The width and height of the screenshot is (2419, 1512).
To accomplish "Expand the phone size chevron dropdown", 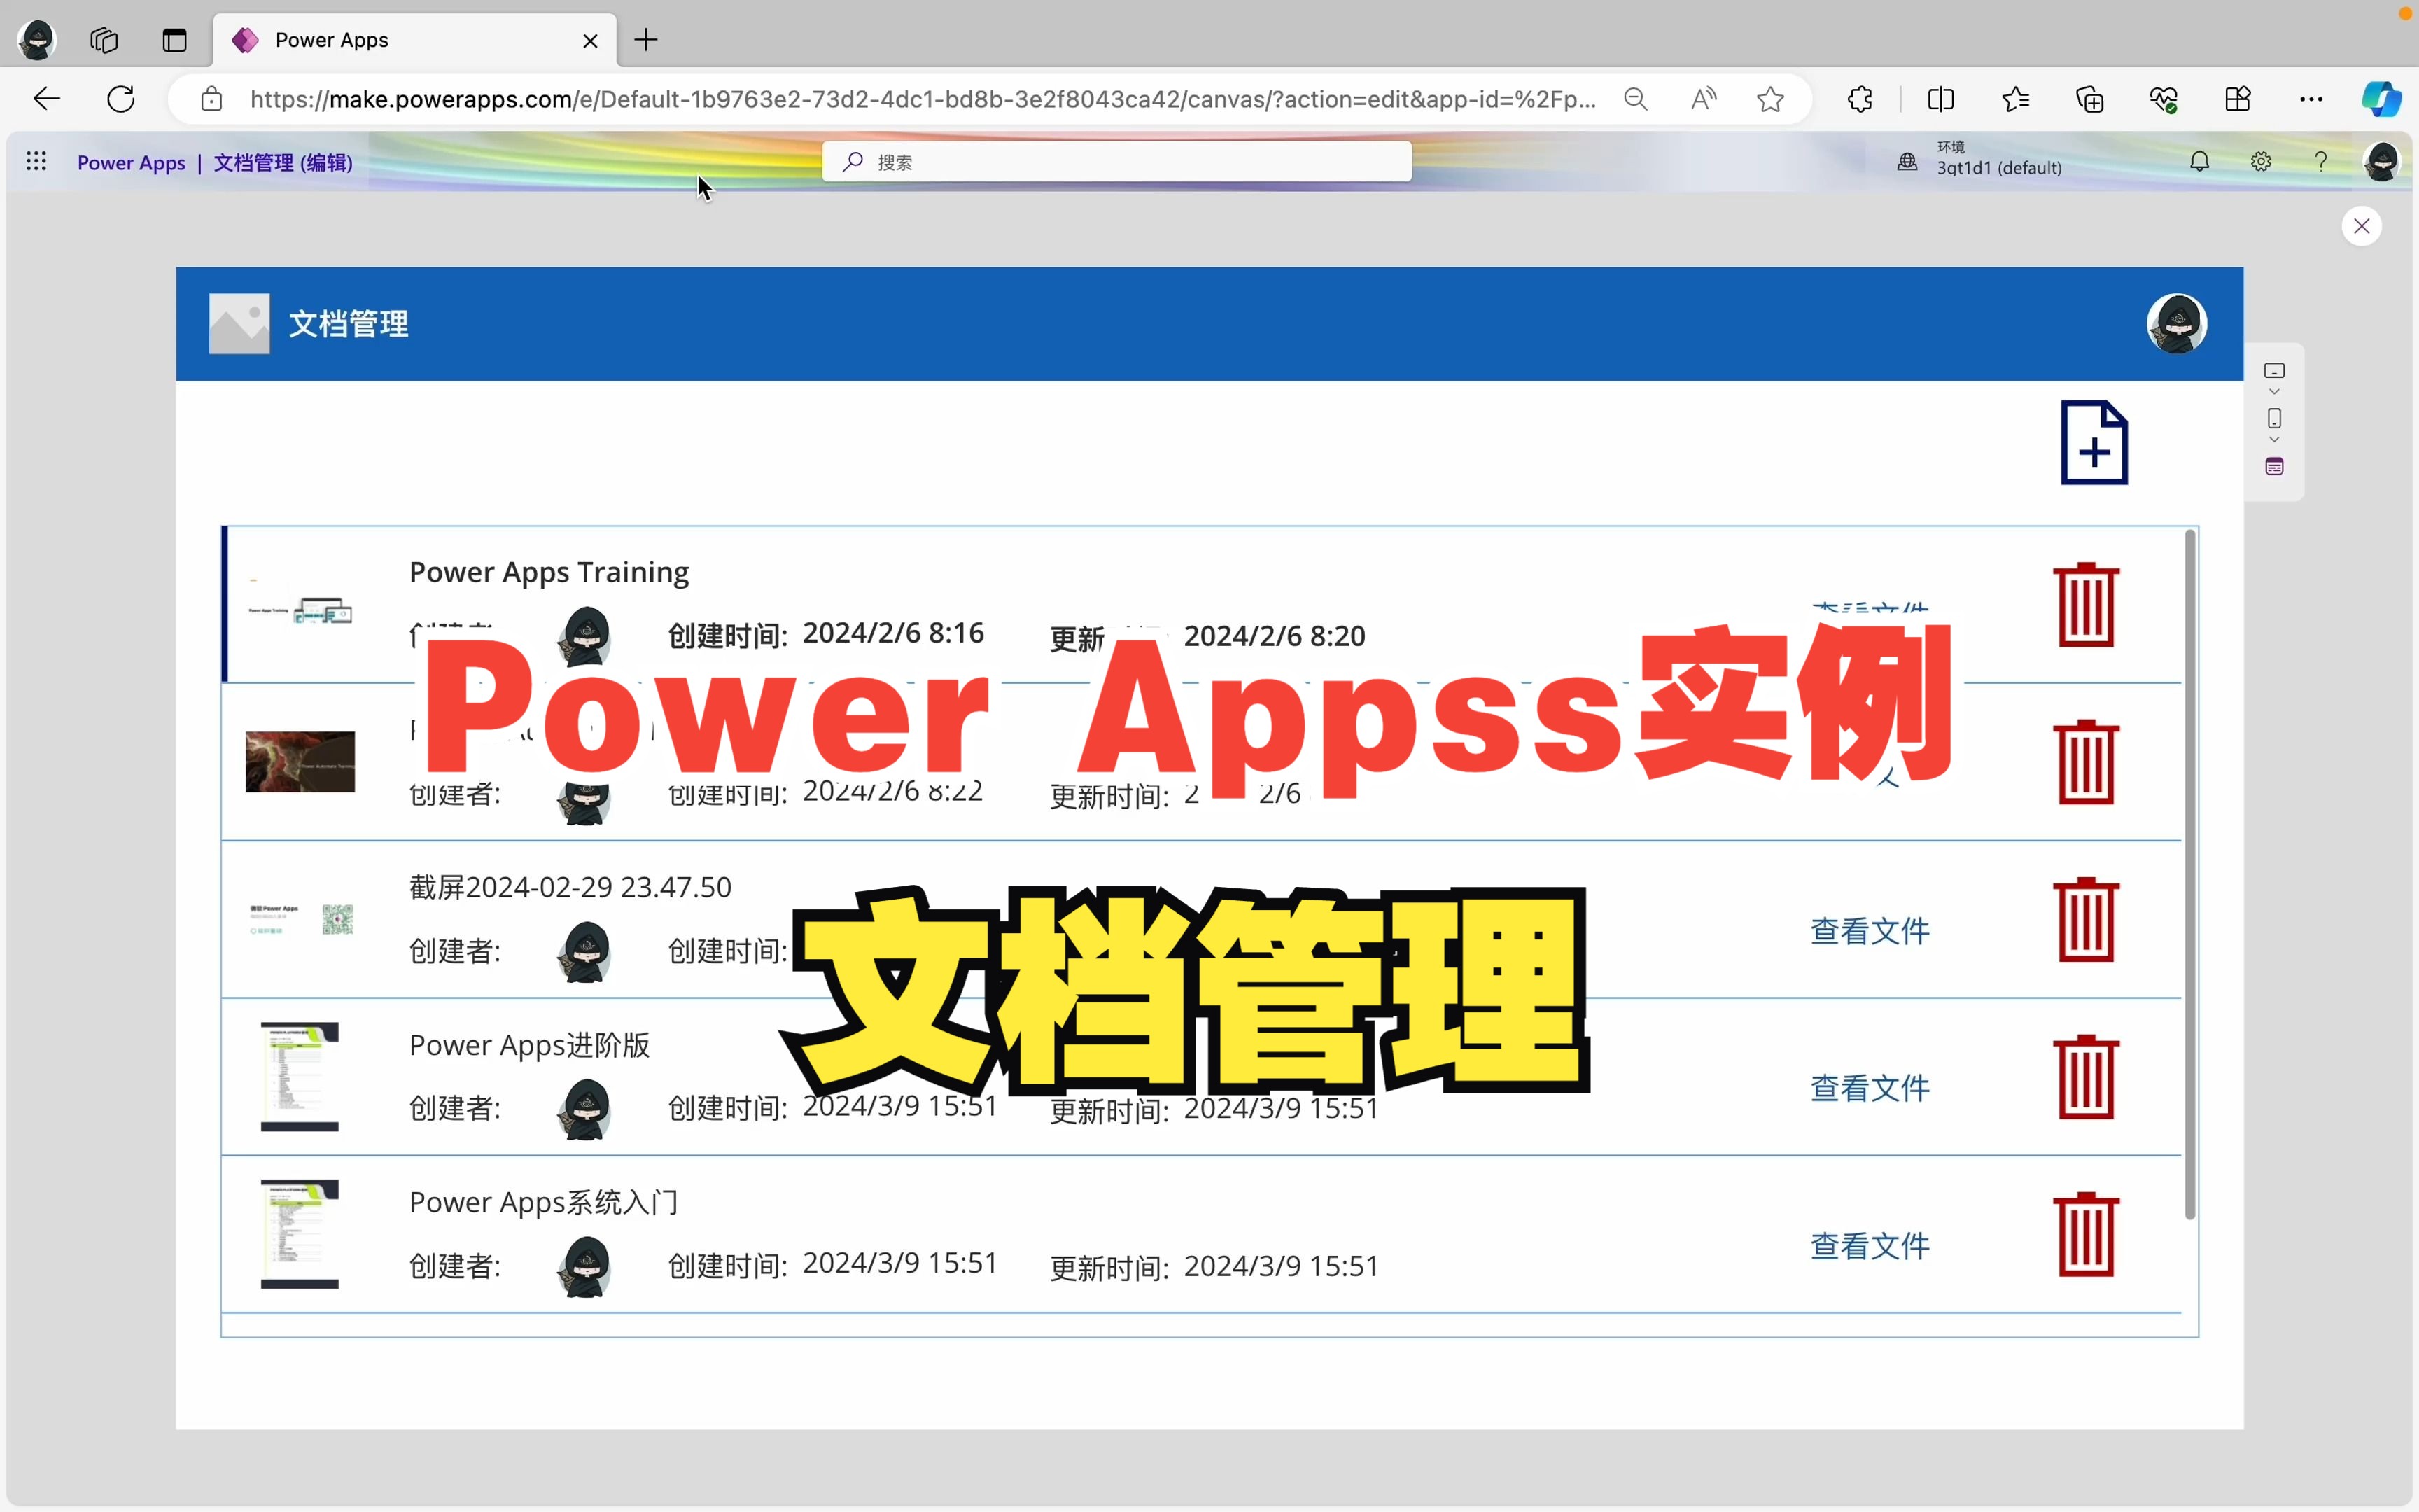I will click(2274, 439).
